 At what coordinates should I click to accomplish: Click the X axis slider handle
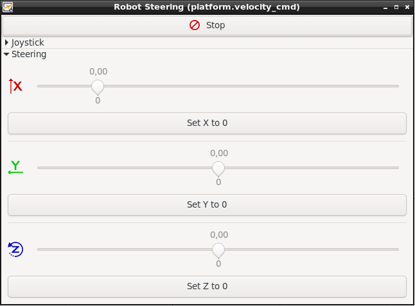98,86
